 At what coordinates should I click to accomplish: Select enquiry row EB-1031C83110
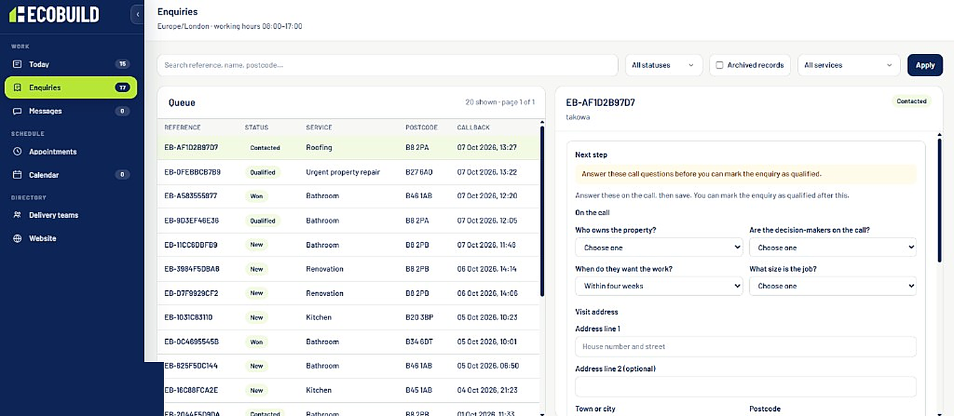coord(348,318)
